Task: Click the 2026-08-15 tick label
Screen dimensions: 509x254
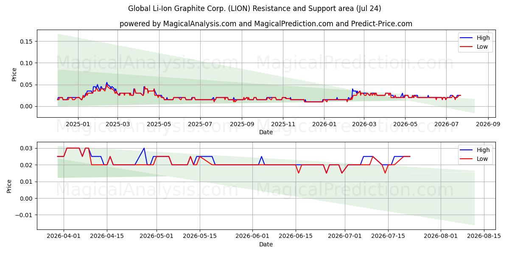Action: pos(484,236)
